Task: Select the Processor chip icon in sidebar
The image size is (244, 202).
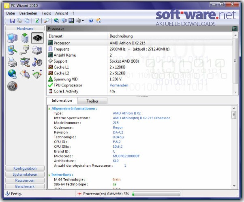Action: [37, 38]
